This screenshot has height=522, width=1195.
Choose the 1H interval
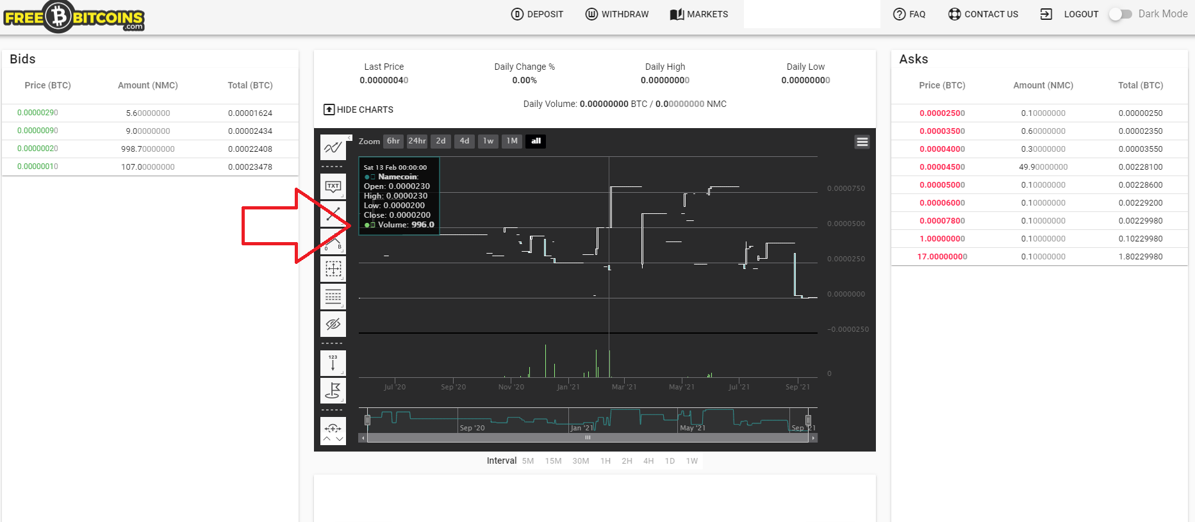606,461
